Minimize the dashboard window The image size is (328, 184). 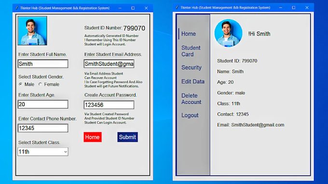click(x=281, y=8)
